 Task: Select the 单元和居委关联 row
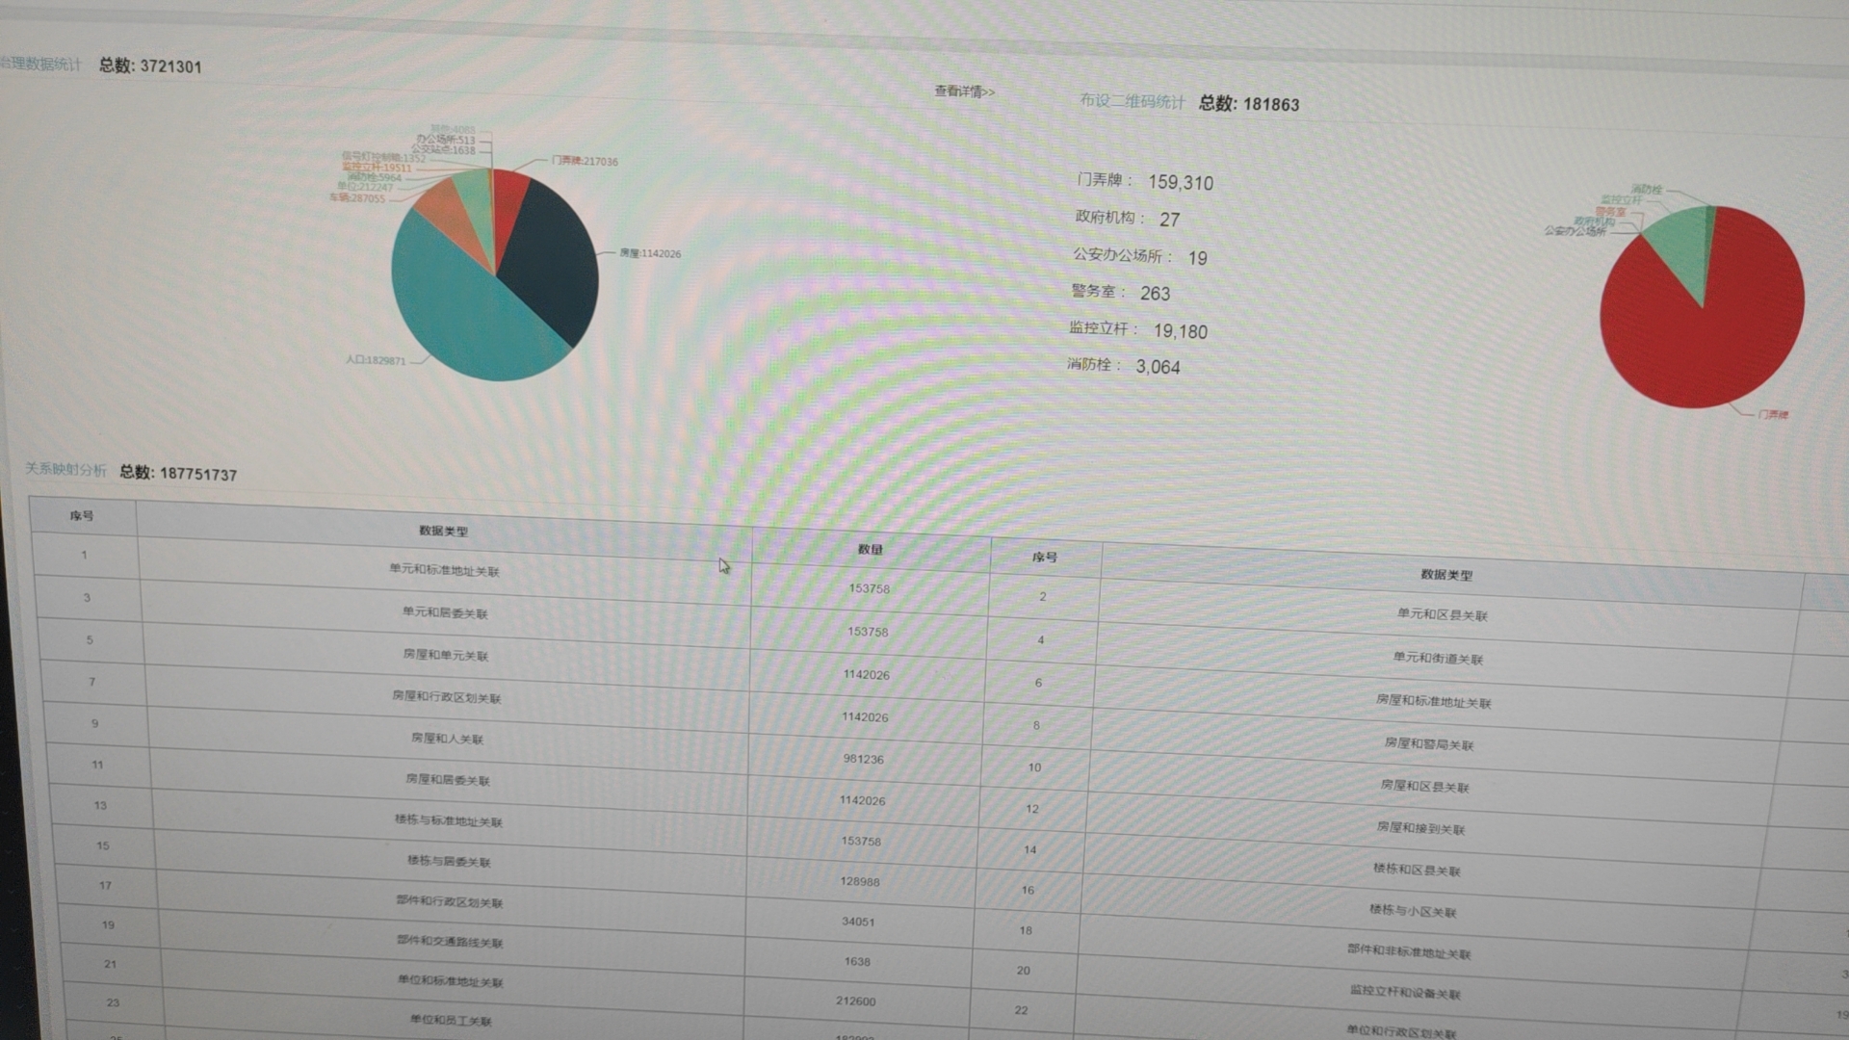[x=444, y=612]
